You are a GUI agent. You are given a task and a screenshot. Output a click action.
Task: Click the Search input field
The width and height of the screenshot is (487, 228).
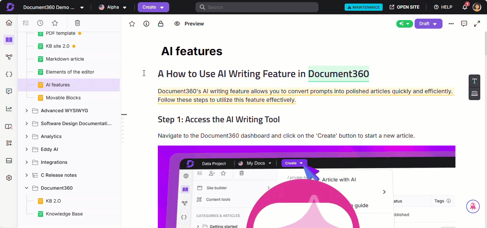coord(257,7)
